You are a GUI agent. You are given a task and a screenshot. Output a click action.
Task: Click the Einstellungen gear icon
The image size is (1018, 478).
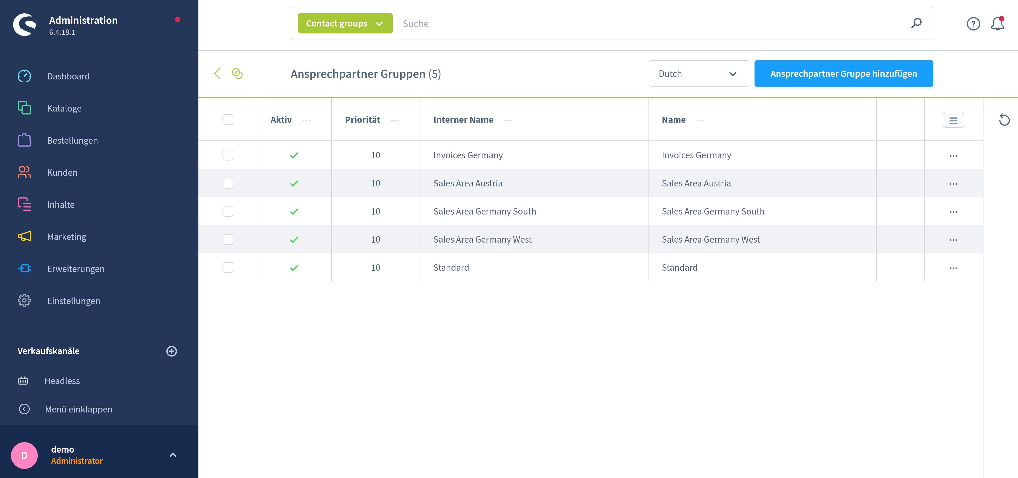click(25, 301)
